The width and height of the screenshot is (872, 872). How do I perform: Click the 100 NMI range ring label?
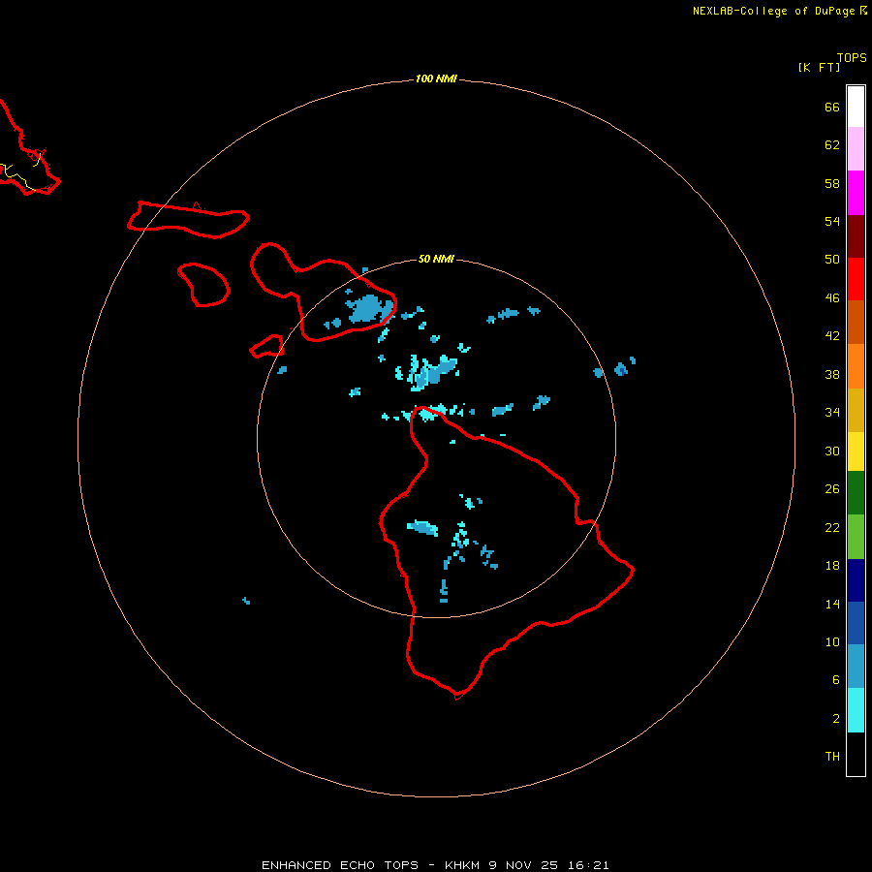tap(436, 79)
